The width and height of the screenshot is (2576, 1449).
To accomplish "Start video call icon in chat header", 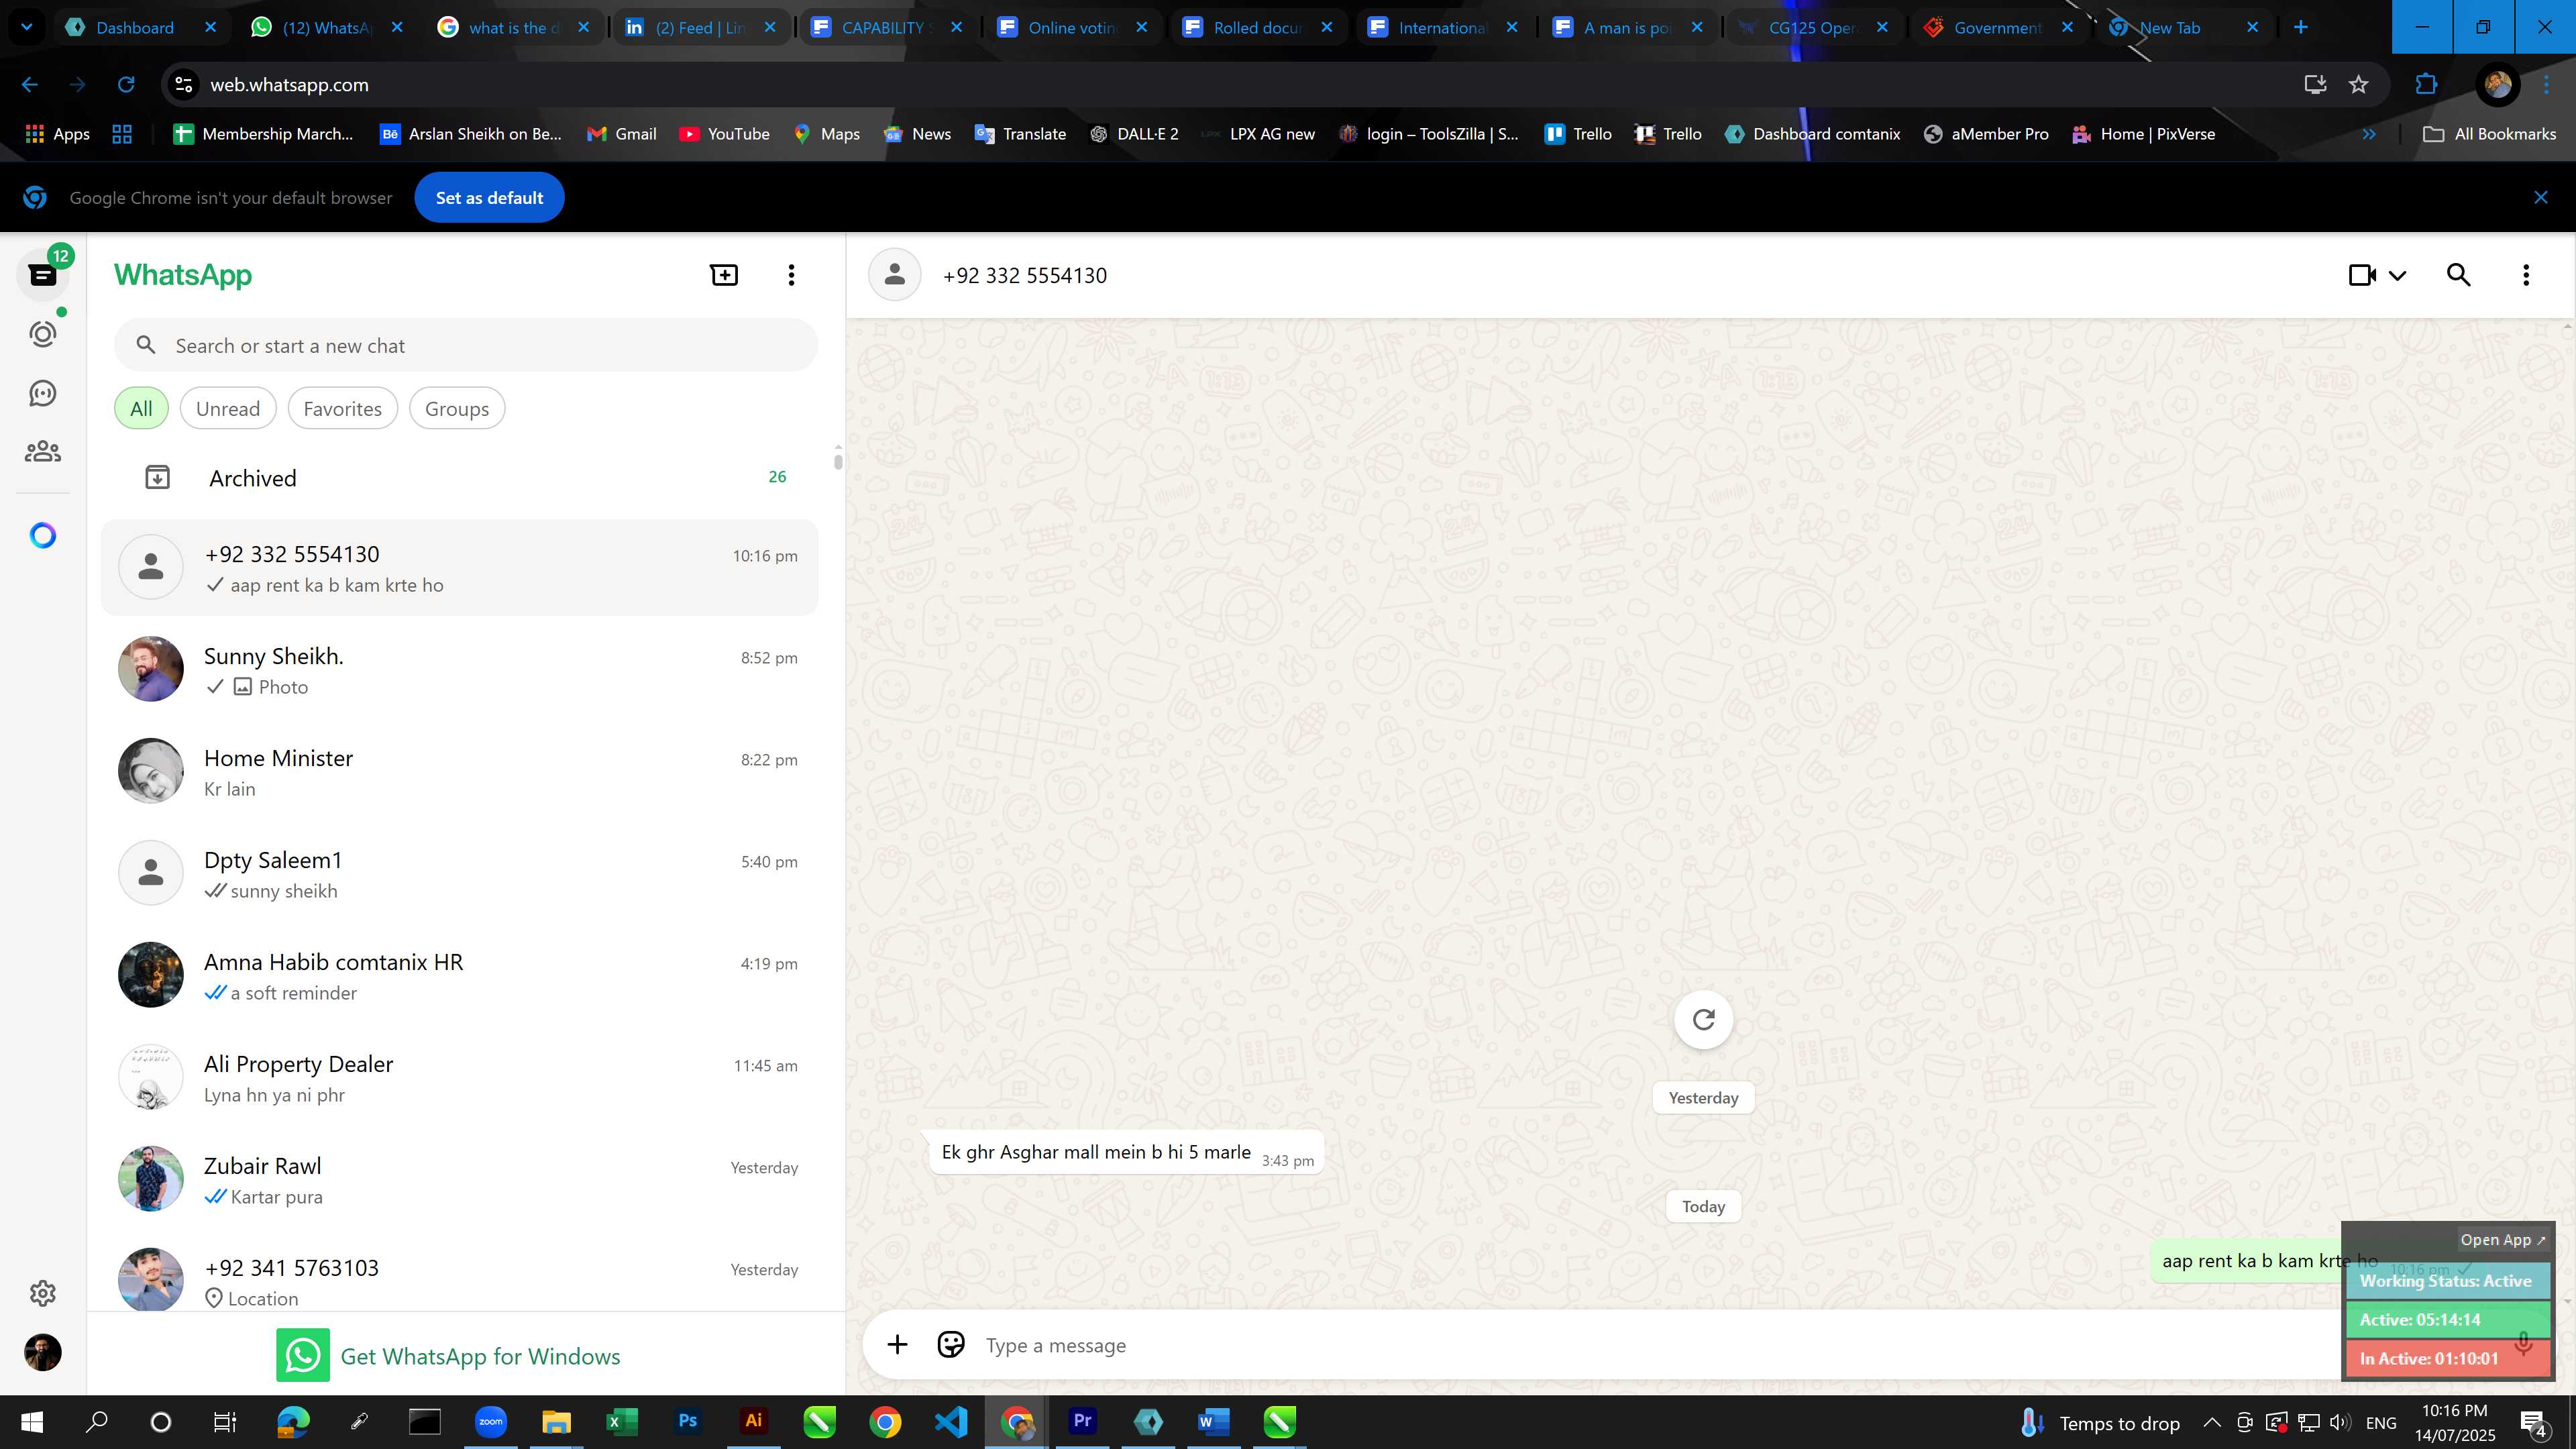I will coord(2363,275).
